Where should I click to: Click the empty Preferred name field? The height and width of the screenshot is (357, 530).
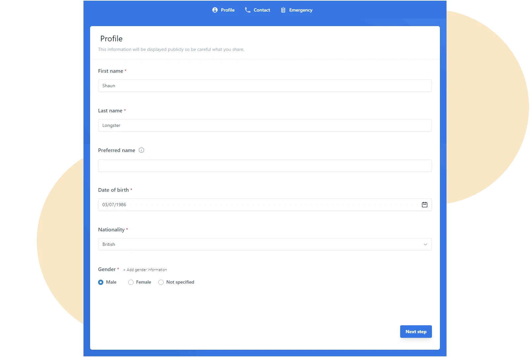tap(265, 165)
